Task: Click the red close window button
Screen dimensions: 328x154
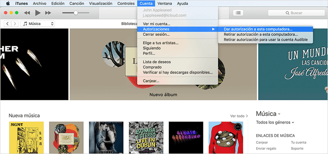Action: 6,13
